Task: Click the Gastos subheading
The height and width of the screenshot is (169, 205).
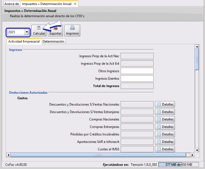Action: coord(22,98)
